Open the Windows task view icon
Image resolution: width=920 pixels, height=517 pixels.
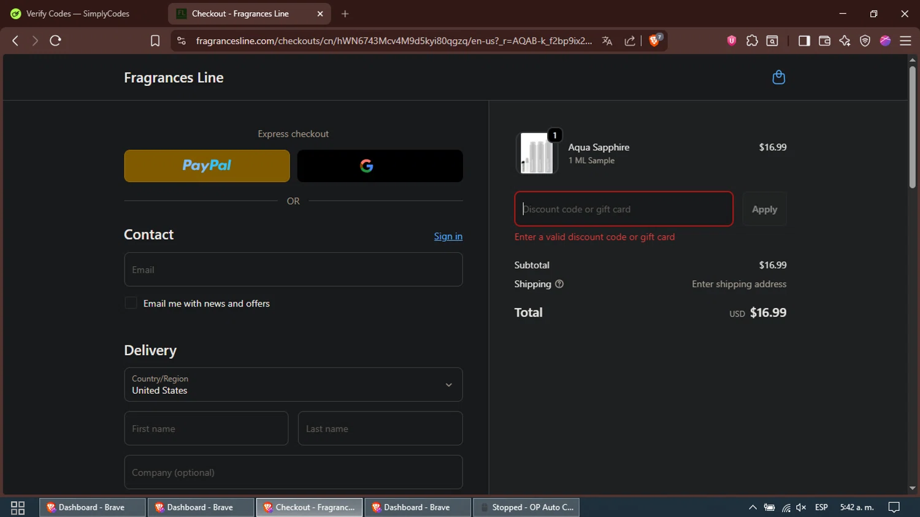18,507
